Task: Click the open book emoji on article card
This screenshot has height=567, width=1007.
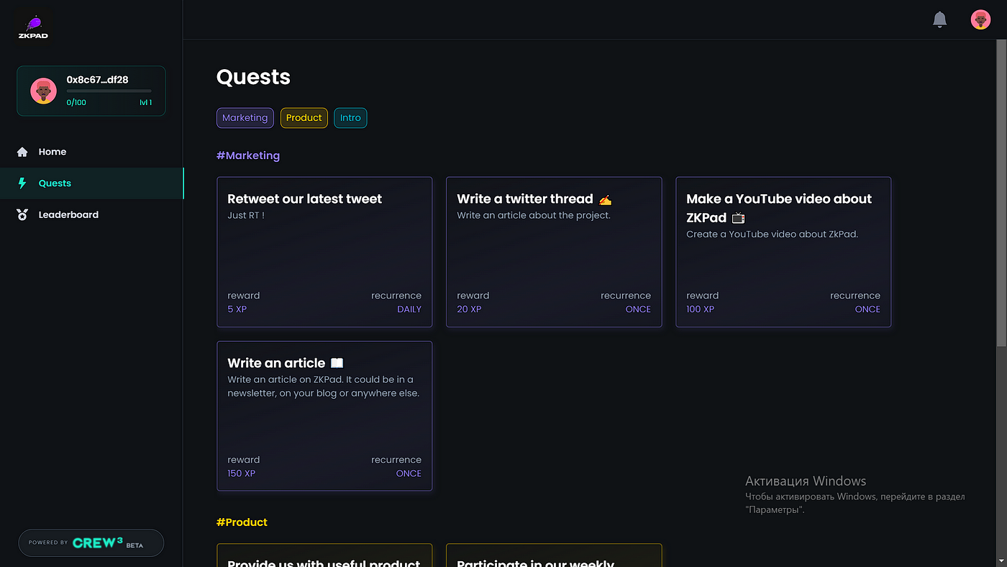Action: pyautogui.click(x=337, y=363)
